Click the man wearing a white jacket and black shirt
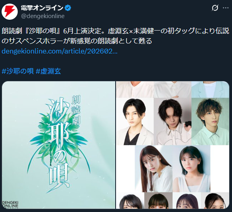The width and height of the screenshot is (232, 212). pos(135,121)
